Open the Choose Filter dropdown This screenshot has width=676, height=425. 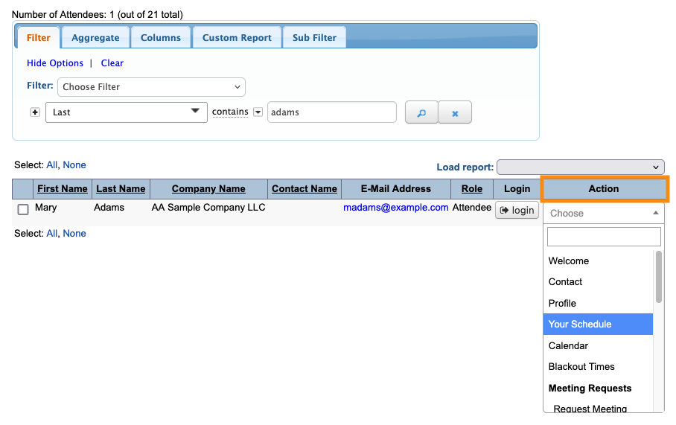point(151,87)
